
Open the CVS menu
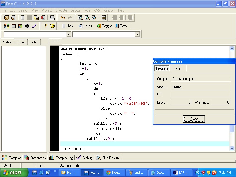pyautogui.click(x=97, y=10)
